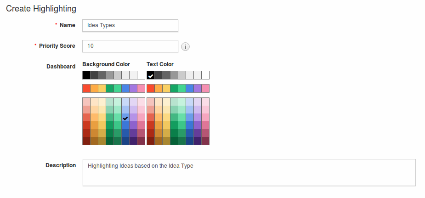
Task: Pick white in Background Color grayscale row
Action: [141, 75]
